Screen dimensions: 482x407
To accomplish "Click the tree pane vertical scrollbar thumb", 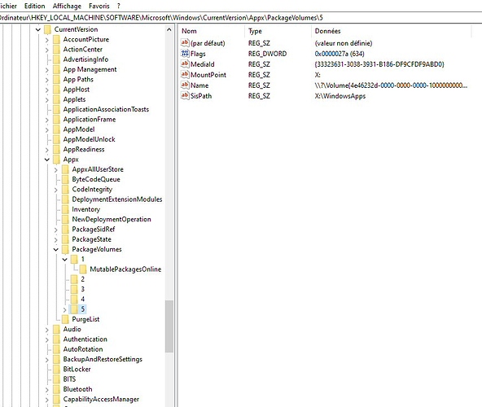I will coord(169,326).
